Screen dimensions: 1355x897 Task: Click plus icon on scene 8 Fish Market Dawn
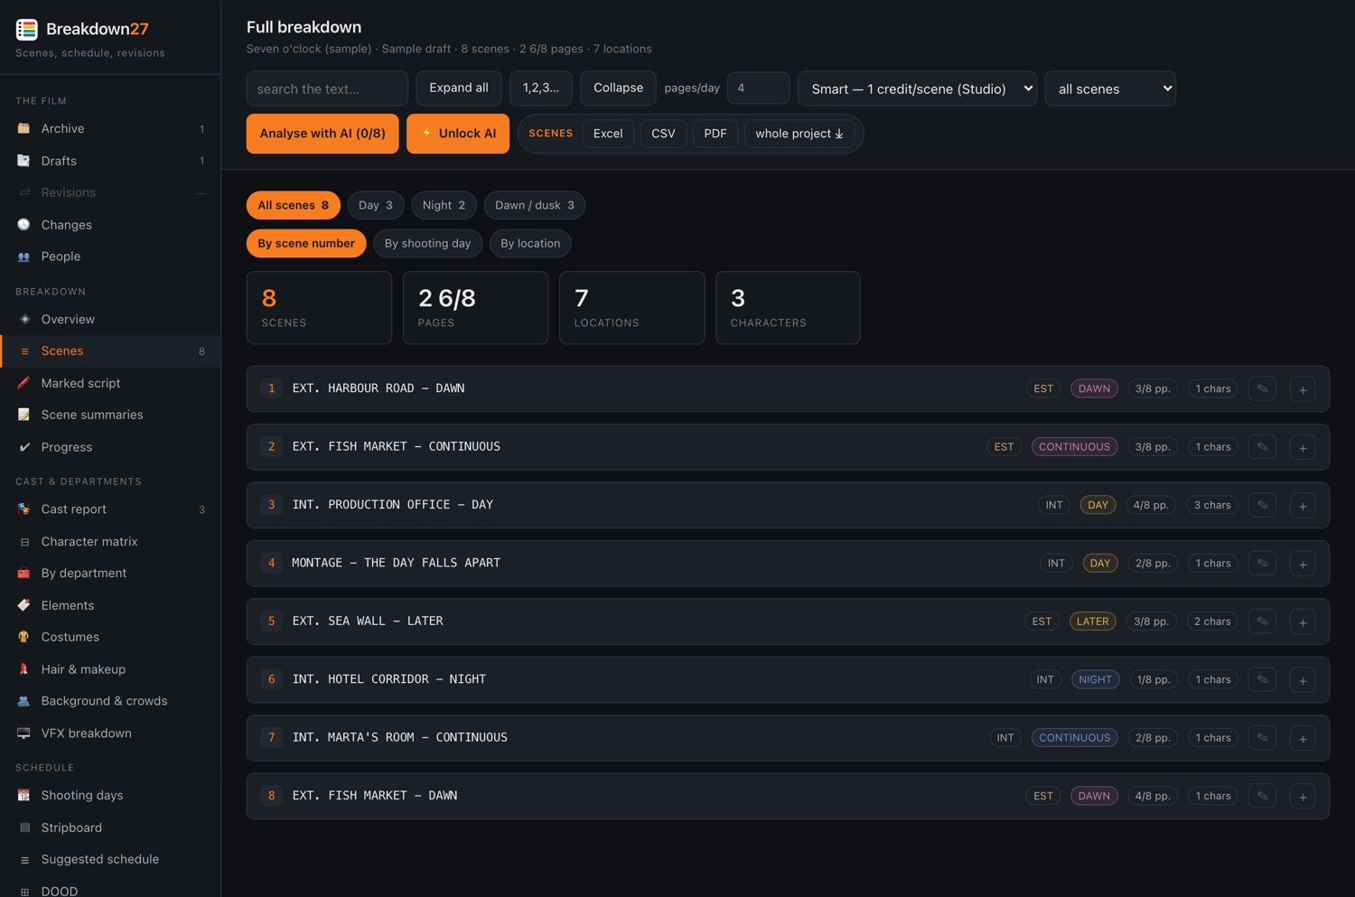tap(1303, 797)
